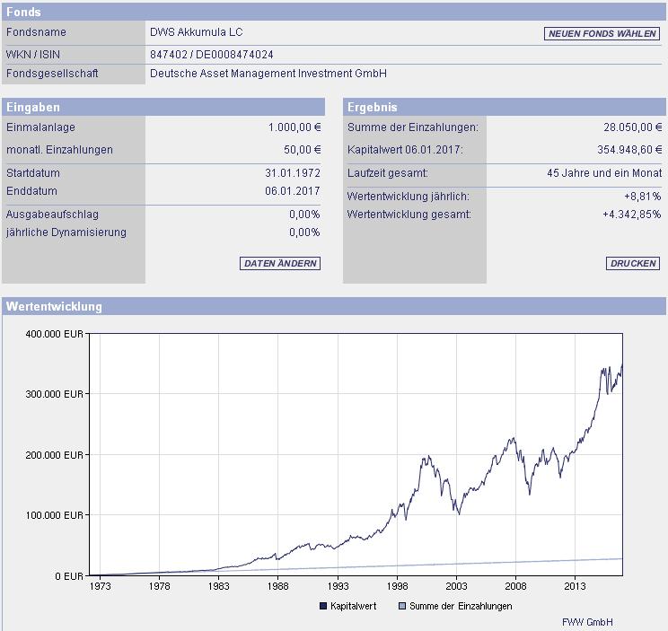Click the DRUCKEN button
The height and width of the screenshot is (631, 668).
click(x=633, y=264)
